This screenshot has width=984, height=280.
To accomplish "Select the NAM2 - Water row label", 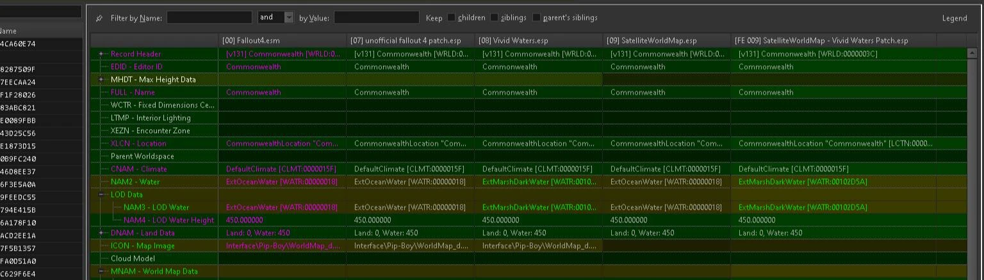I will pos(135,182).
